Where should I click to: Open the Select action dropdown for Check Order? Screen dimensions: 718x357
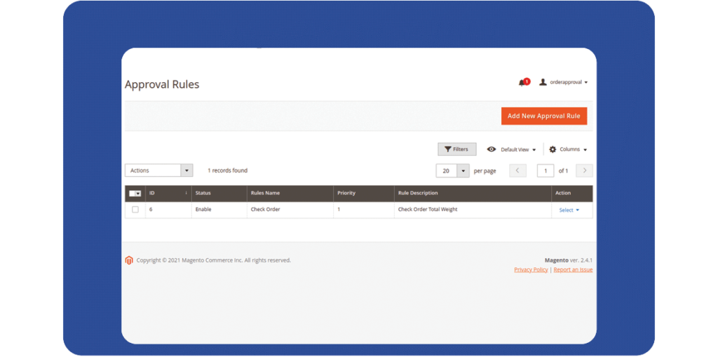(569, 210)
